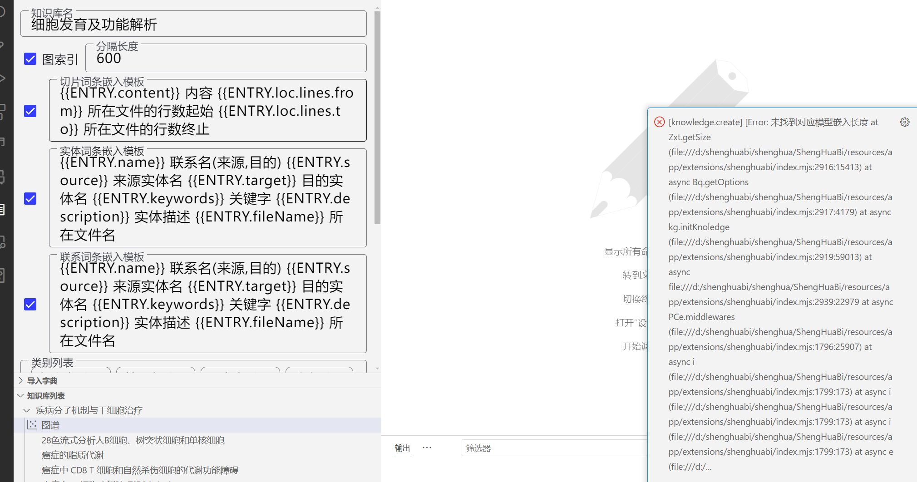Click the graph icon beside 图谱
This screenshot has width=917, height=482.
point(32,425)
